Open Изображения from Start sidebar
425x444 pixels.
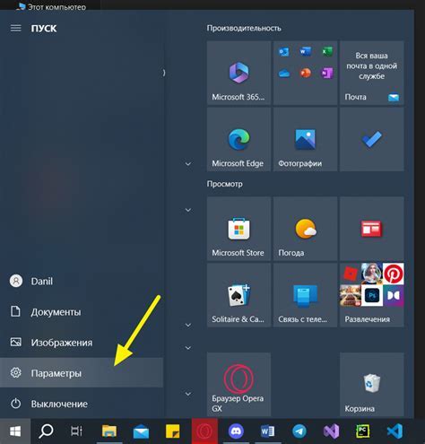point(82,343)
